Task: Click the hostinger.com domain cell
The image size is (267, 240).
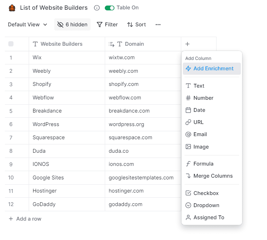Action: tap(143, 191)
